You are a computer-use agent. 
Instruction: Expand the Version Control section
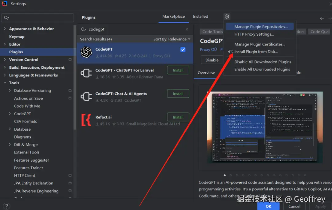(5, 59)
